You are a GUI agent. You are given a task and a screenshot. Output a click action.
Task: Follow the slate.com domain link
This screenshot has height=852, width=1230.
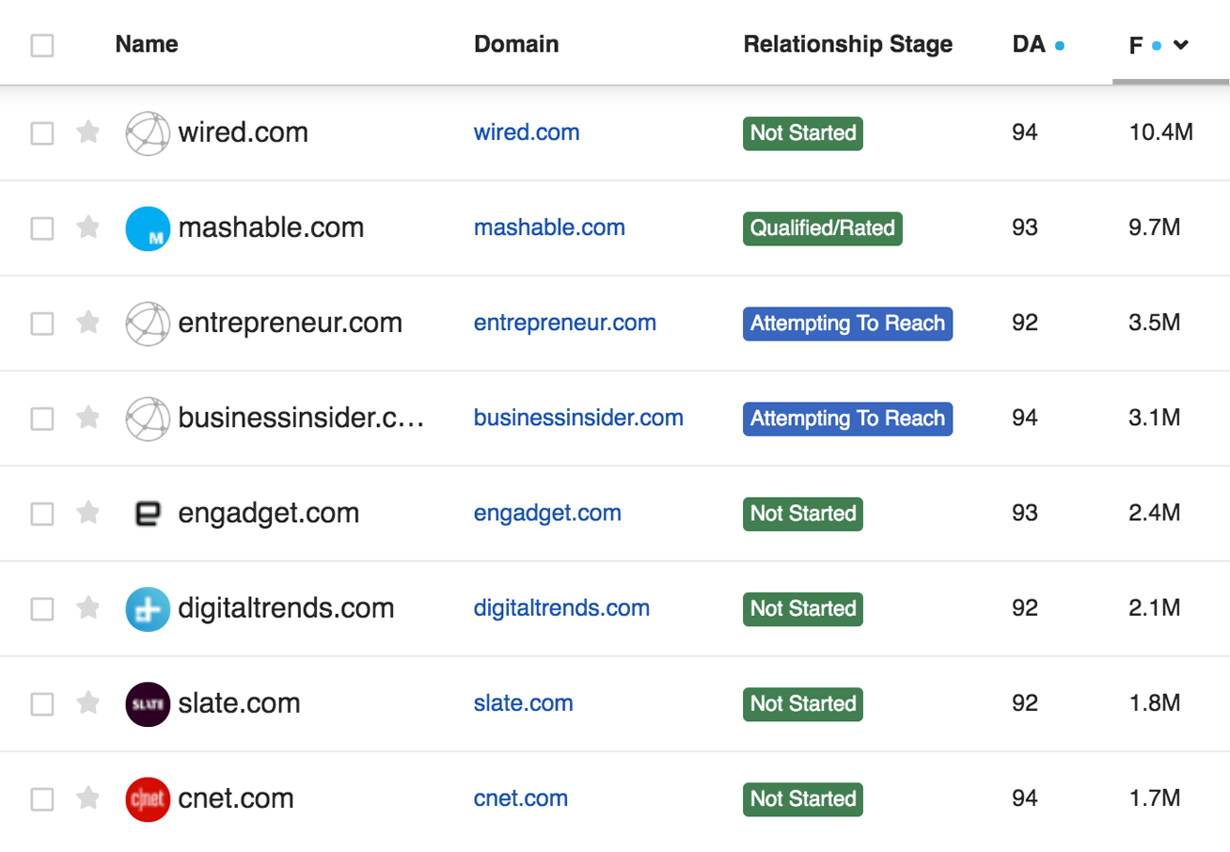tap(523, 703)
